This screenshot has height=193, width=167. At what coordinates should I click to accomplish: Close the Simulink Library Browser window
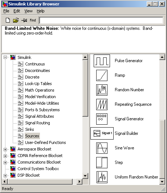pos(162,4)
